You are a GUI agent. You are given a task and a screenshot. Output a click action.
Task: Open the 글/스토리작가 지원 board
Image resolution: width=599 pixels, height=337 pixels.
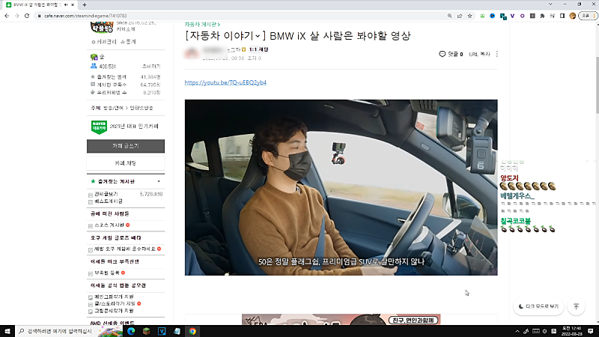click(115, 303)
